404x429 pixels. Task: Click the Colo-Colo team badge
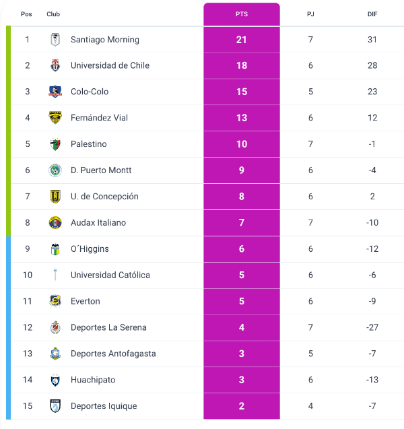coord(55,92)
